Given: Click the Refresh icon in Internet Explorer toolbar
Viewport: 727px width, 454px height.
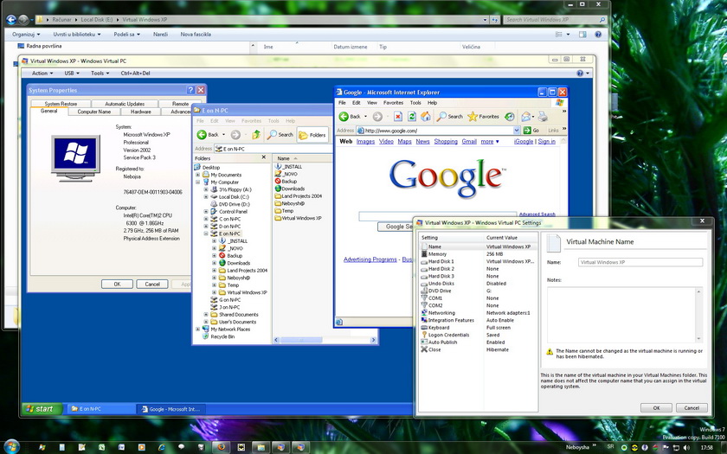Looking at the screenshot, I should [x=412, y=117].
